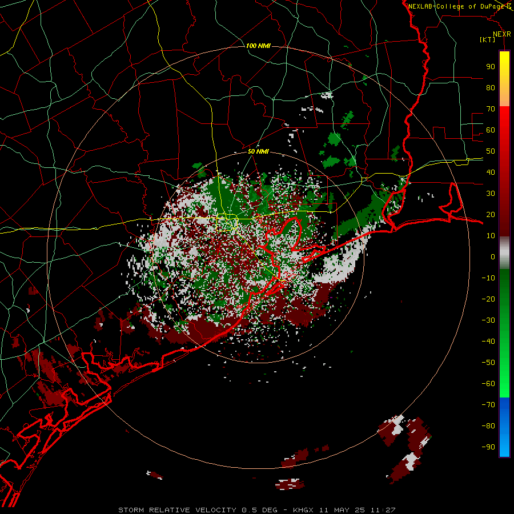Click the -50 value on the velocity scale
The height and width of the screenshot is (514, 514).
pyautogui.click(x=488, y=363)
